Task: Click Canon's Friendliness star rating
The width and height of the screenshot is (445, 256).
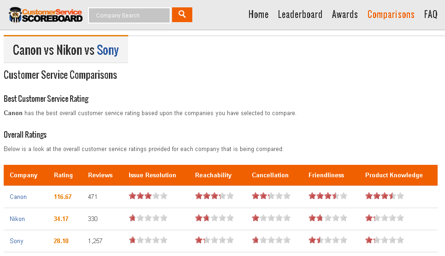Action: coord(328,196)
